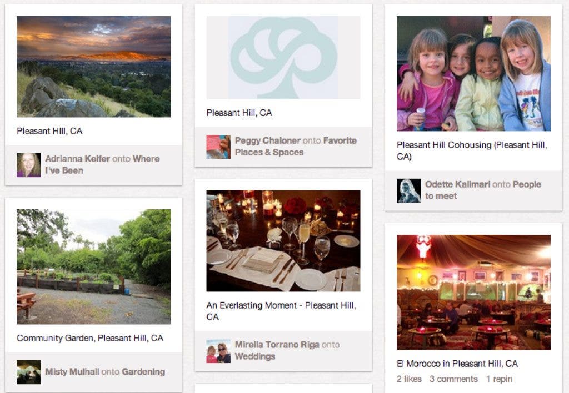Open Misty Mulhall's profile avatar
Screen dimensions: 569x393
click(29, 372)
